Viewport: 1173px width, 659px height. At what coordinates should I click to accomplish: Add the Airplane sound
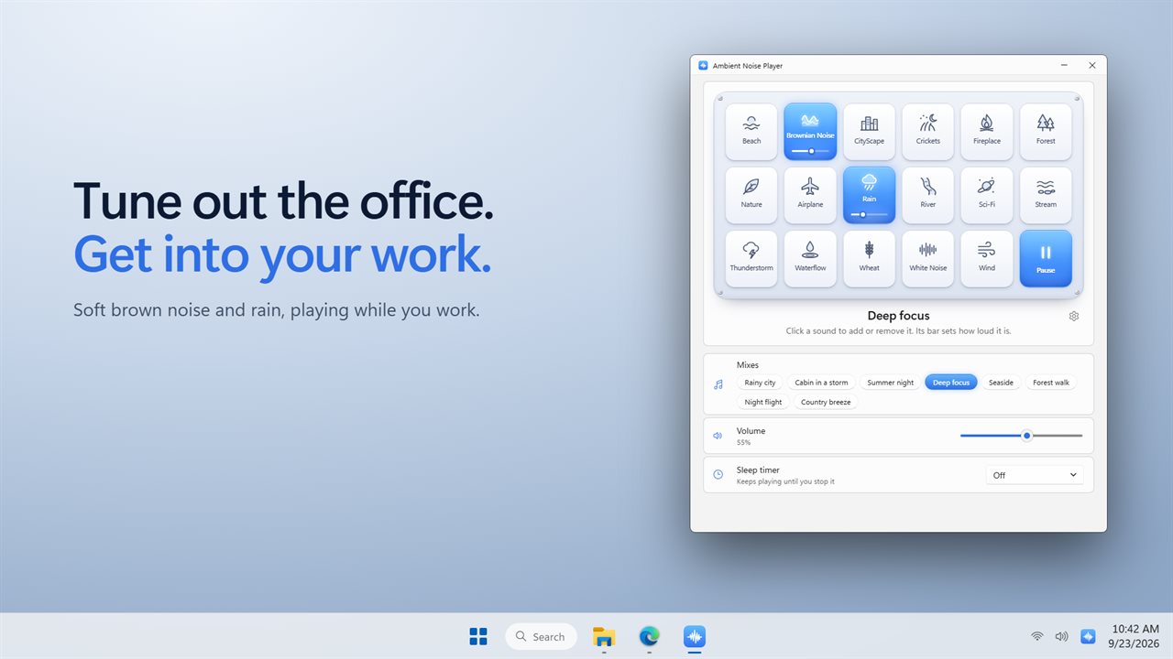click(x=810, y=195)
